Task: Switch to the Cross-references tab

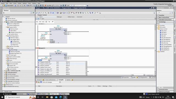Action: pyautogui.click(x=50, y=80)
